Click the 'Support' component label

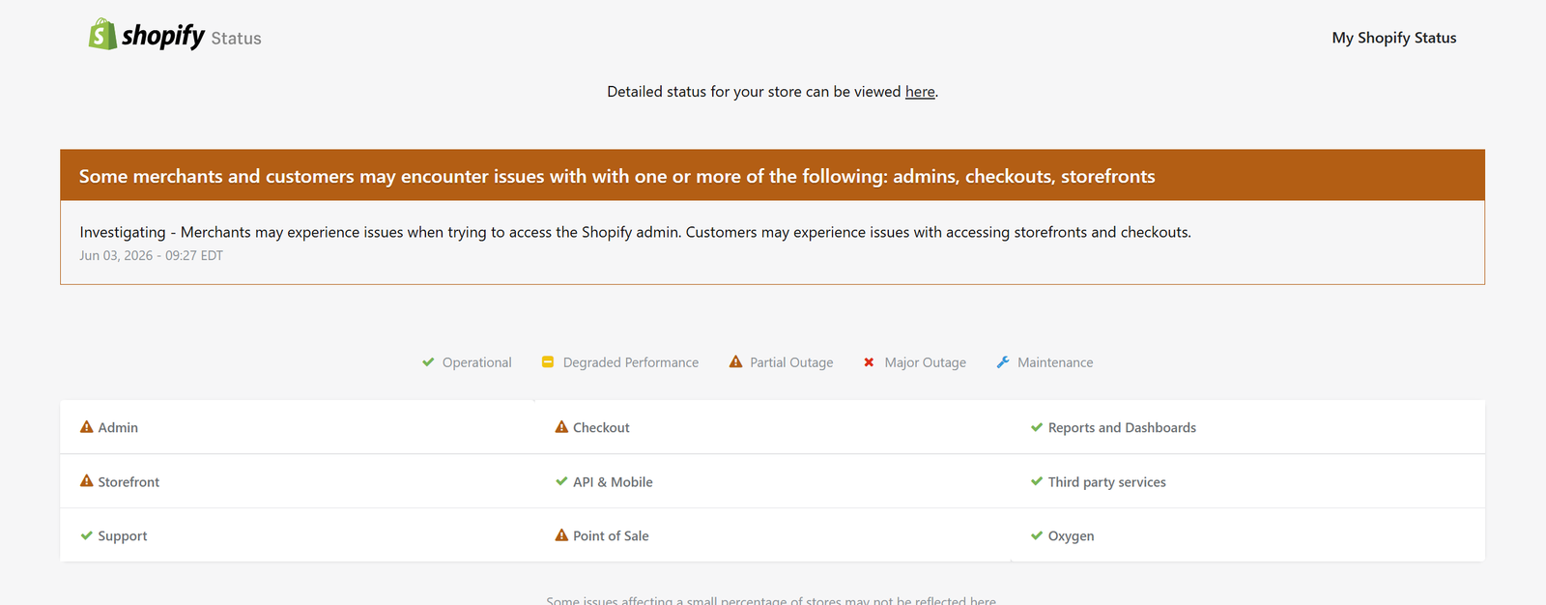pos(123,536)
